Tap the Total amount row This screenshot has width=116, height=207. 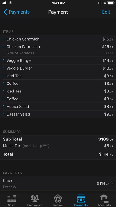click(x=58, y=154)
